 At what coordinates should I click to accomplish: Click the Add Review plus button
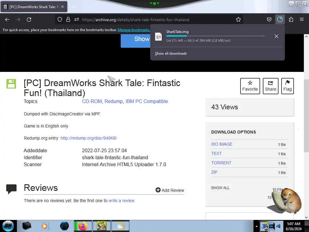click(x=170, y=190)
